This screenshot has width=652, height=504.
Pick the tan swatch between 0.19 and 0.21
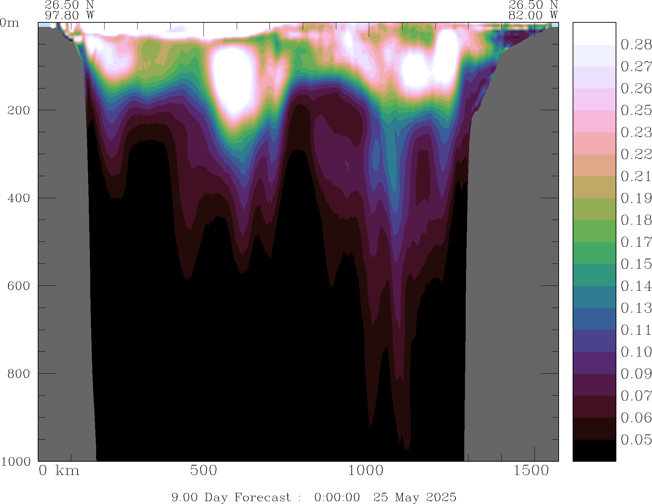click(594, 187)
